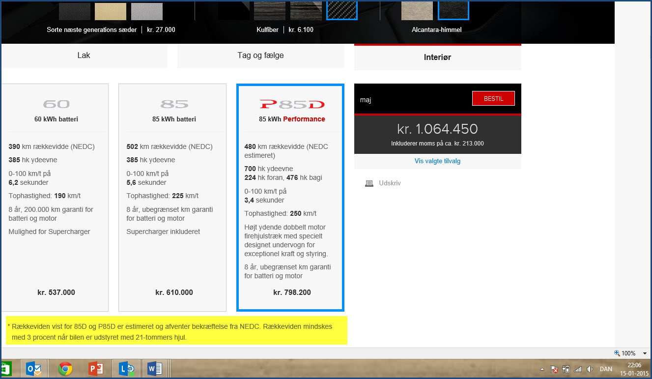Click the 'Kulfiber' décor label
The width and height of the screenshot is (652, 379).
(x=267, y=29)
